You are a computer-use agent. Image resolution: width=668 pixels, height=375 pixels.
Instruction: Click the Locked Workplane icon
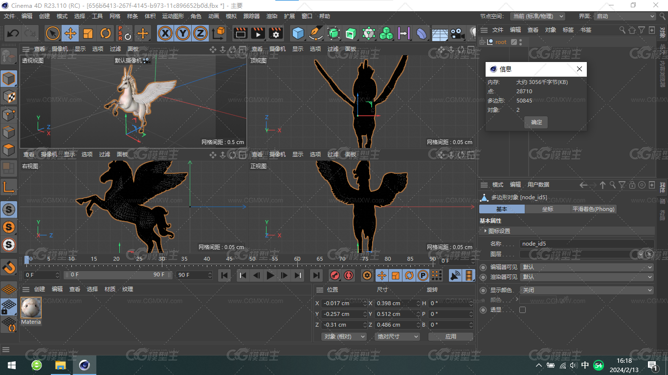click(9, 307)
